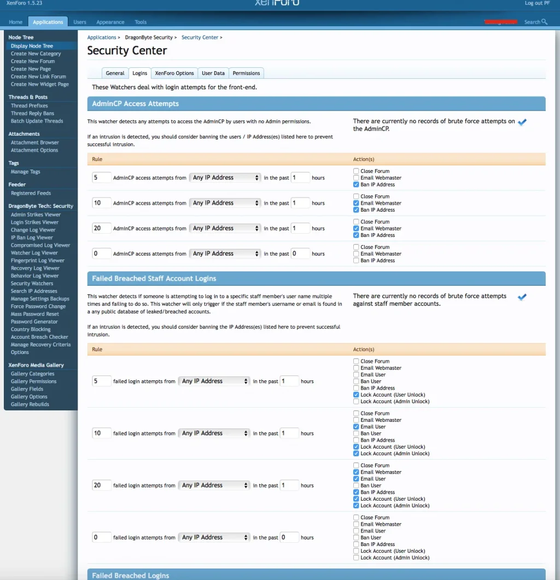Open IP Address dropdown for 0 AdminCP attempts

(x=225, y=253)
